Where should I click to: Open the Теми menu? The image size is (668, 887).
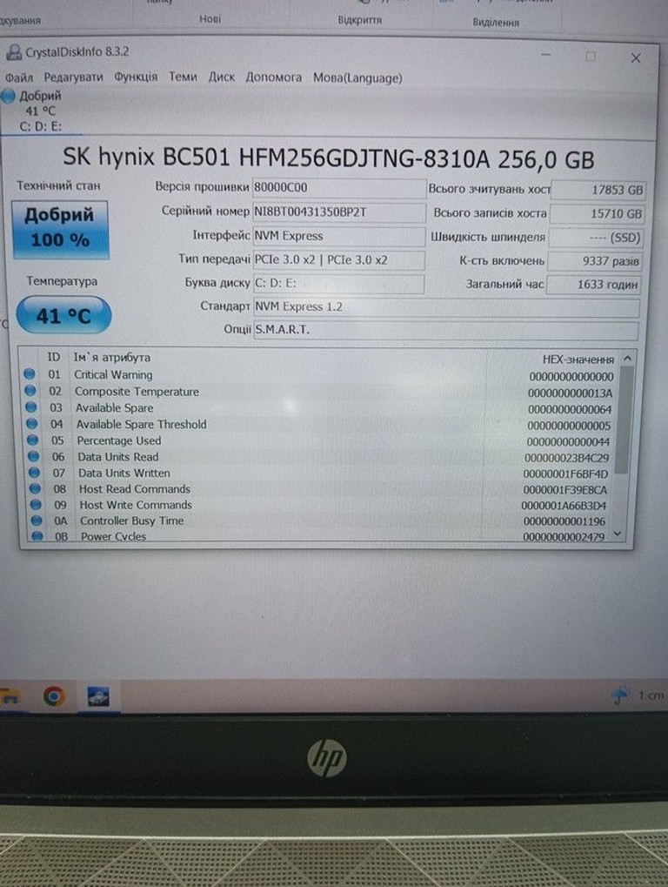click(x=183, y=77)
